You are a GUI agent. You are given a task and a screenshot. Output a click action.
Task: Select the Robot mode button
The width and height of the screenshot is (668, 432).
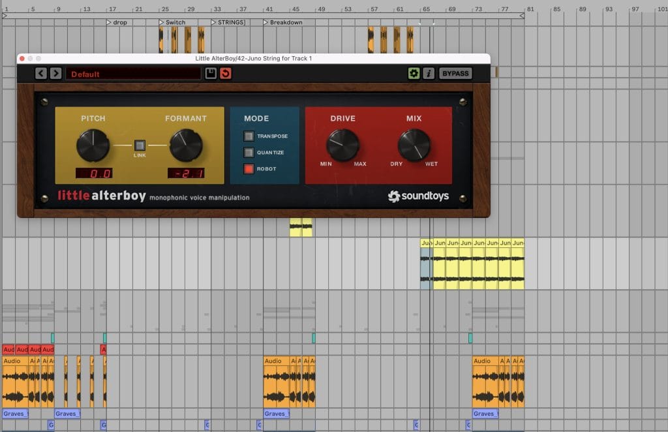pyautogui.click(x=249, y=169)
